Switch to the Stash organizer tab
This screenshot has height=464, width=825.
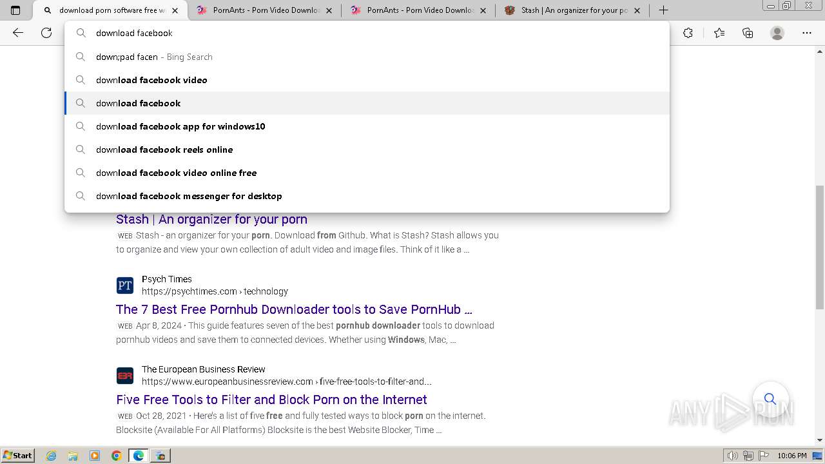572,10
